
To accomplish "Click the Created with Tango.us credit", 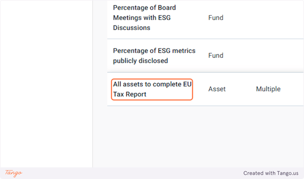I will point(271,173).
